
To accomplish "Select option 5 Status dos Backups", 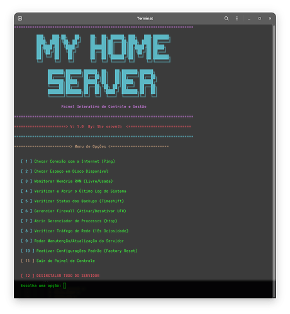I will (72, 201).
